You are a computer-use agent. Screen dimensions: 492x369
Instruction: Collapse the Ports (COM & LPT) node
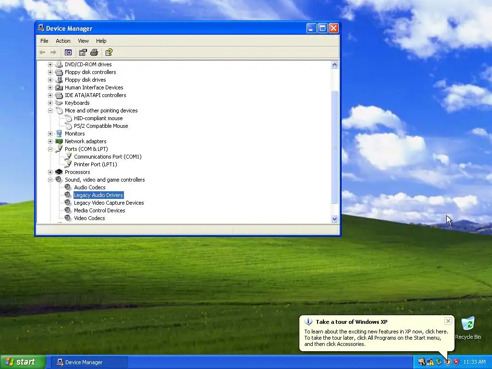50,149
